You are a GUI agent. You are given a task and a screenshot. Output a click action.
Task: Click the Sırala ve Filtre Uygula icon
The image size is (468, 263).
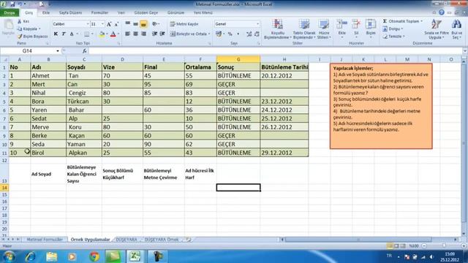click(x=437, y=25)
